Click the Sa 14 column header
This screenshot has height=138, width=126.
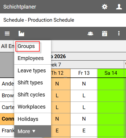click(x=111, y=73)
